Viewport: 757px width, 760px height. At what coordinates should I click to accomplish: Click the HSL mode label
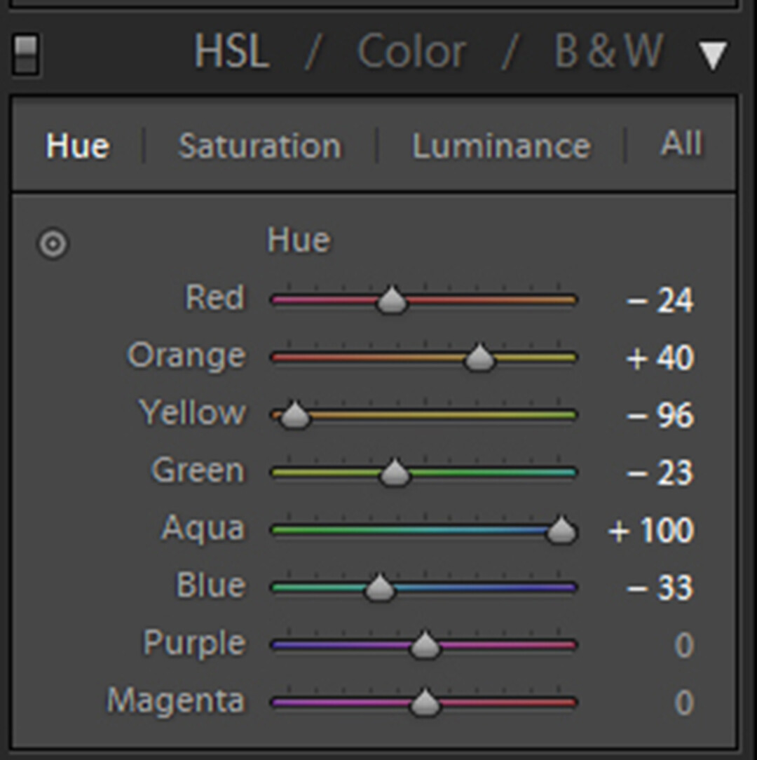(x=231, y=51)
